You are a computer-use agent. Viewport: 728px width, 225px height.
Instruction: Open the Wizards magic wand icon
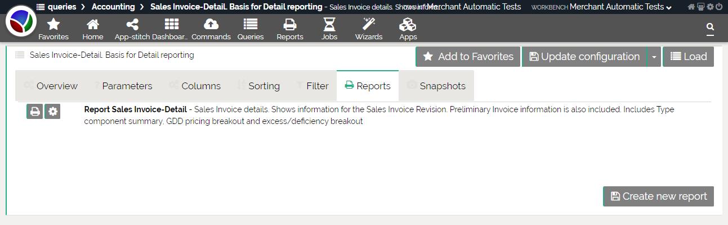[x=369, y=29]
